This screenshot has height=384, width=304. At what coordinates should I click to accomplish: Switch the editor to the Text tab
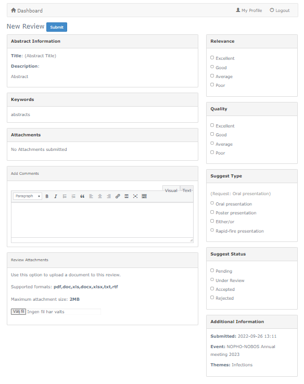point(187,189)
